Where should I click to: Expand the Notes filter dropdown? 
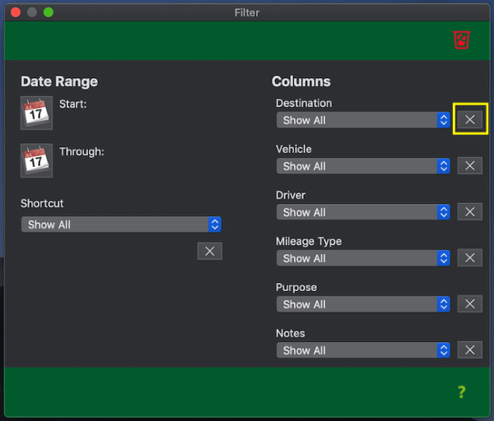(x=363, y=350)
